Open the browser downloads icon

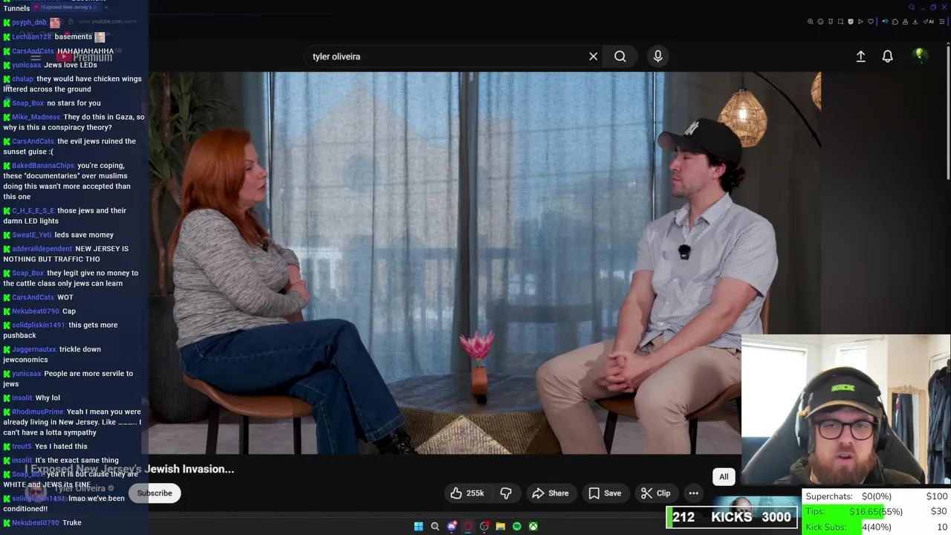click(x=915, y=22)
